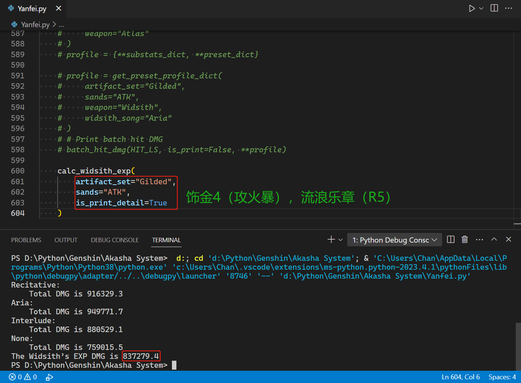Split the editor to the right
Screen dimensions: 521x383
(494, 8)
